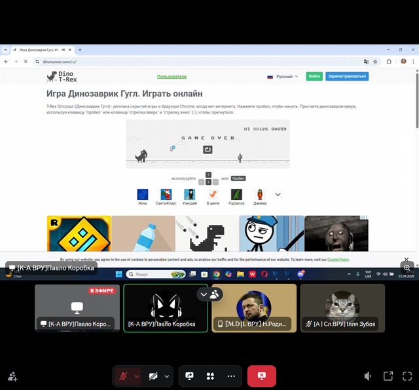Click the zoom magnifier on the stream
This screenshot has width=419, height=390.
click(x=407, y=268)
